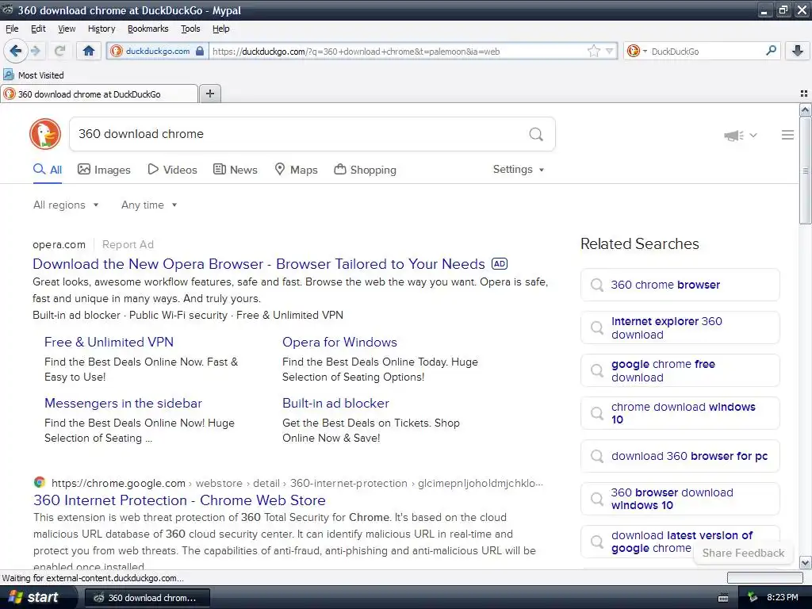Viewport: 812px width, 609px height.
Task: Open a new tab with plus button
Action: [209, 94]
